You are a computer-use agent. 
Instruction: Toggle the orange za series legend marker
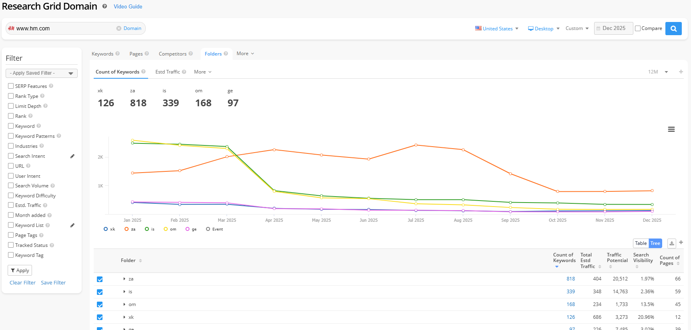click(127, 229)
